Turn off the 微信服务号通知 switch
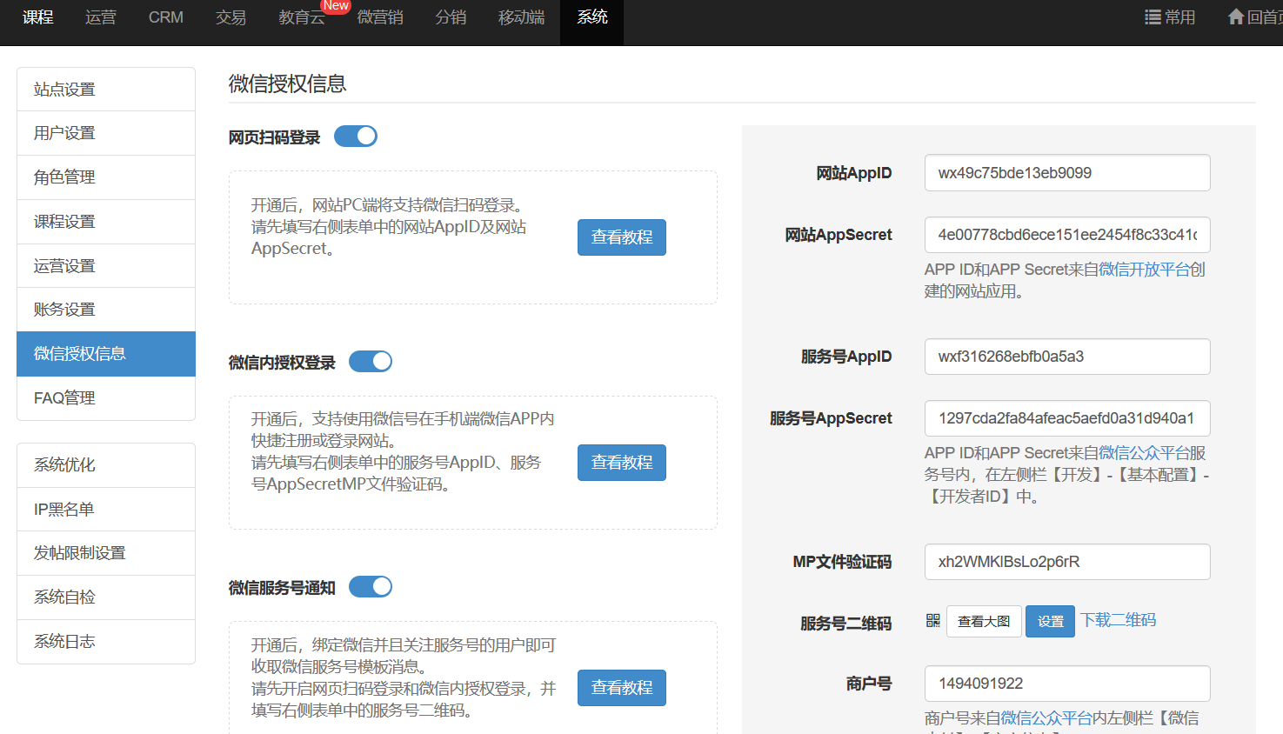 click(x=371, y=587)
